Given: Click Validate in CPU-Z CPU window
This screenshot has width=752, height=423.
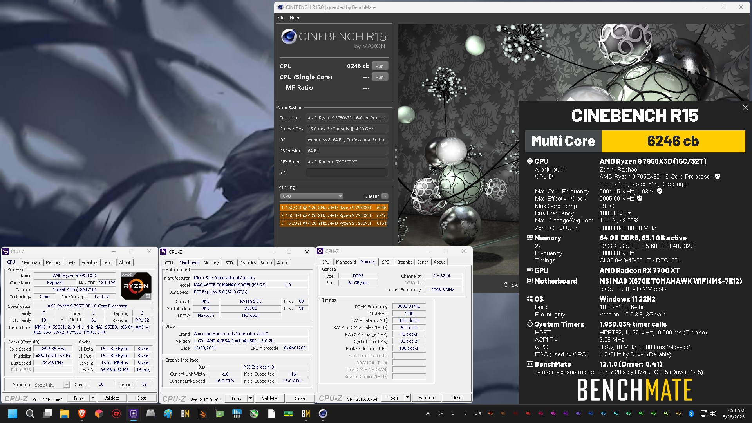Looking at the screenshot, I should 112,398.
